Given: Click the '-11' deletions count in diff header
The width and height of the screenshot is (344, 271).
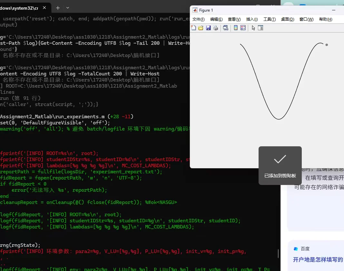Looking at the screenshot, I should coord(126,116).
